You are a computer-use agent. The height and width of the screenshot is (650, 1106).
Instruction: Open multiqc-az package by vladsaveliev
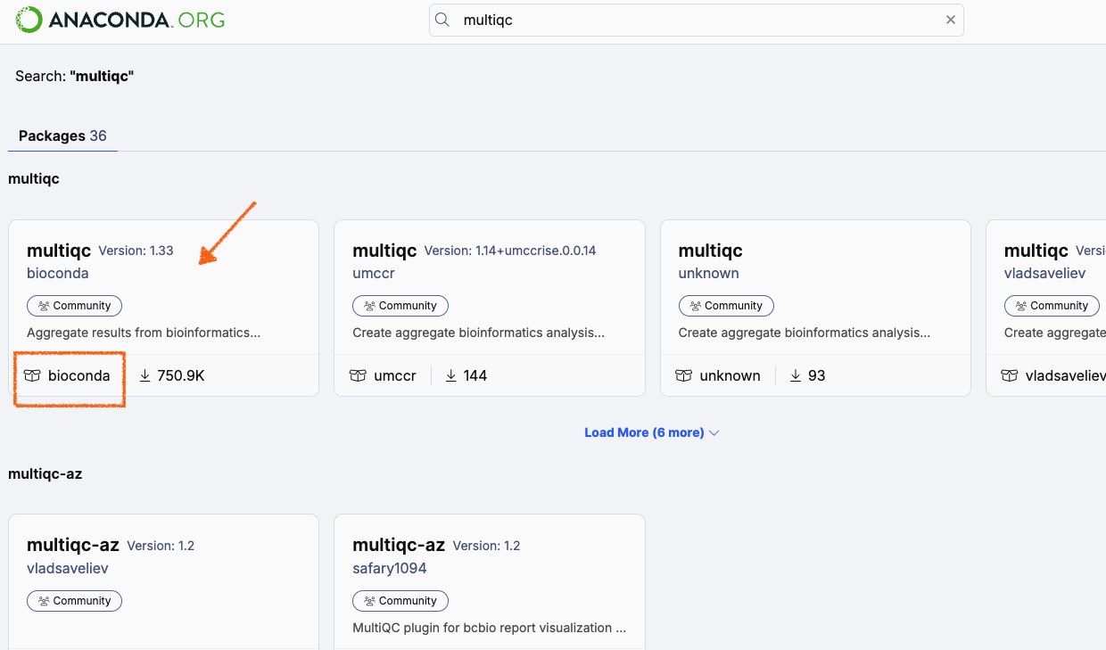(73, 546)
